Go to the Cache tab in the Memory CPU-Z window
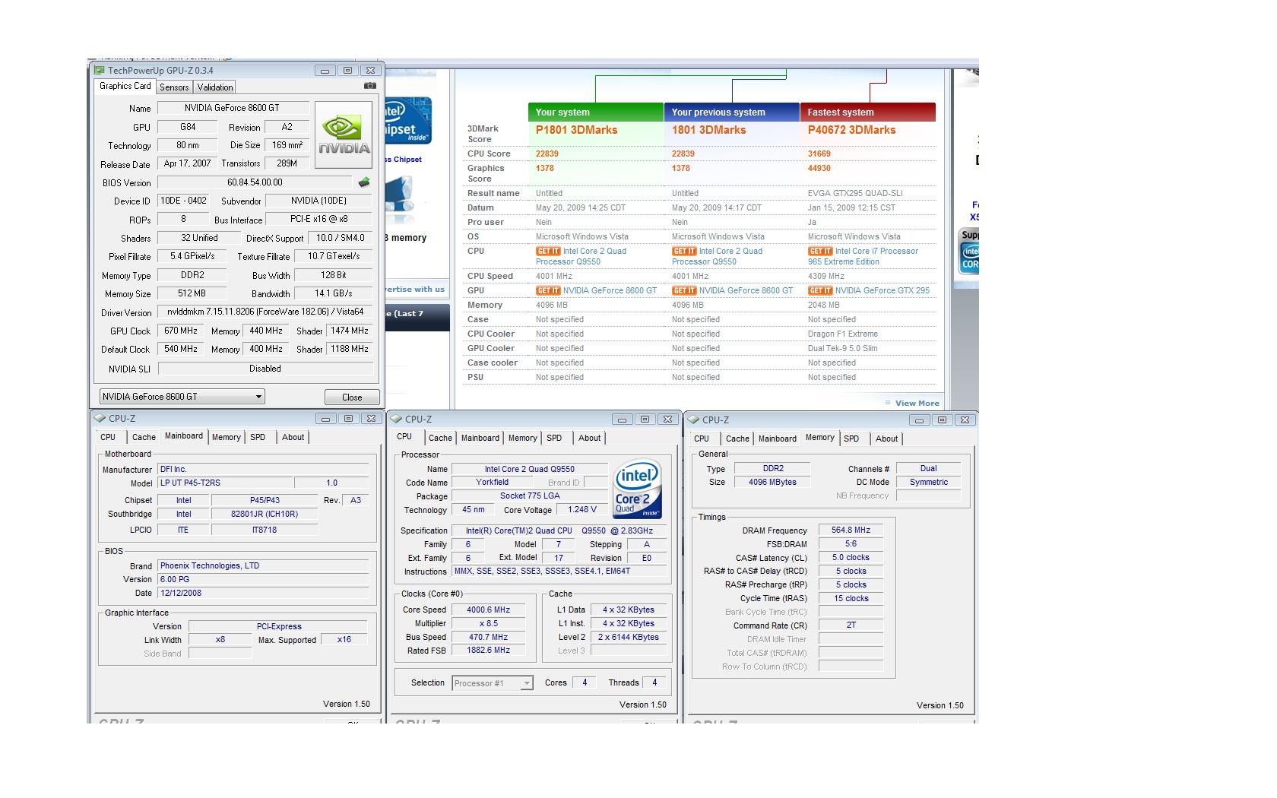This screenshot has width=1277, height=798. (x=737, y=439)
